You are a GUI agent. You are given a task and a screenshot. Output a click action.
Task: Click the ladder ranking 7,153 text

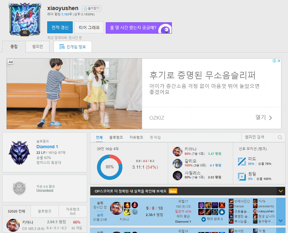click(65, 14)
